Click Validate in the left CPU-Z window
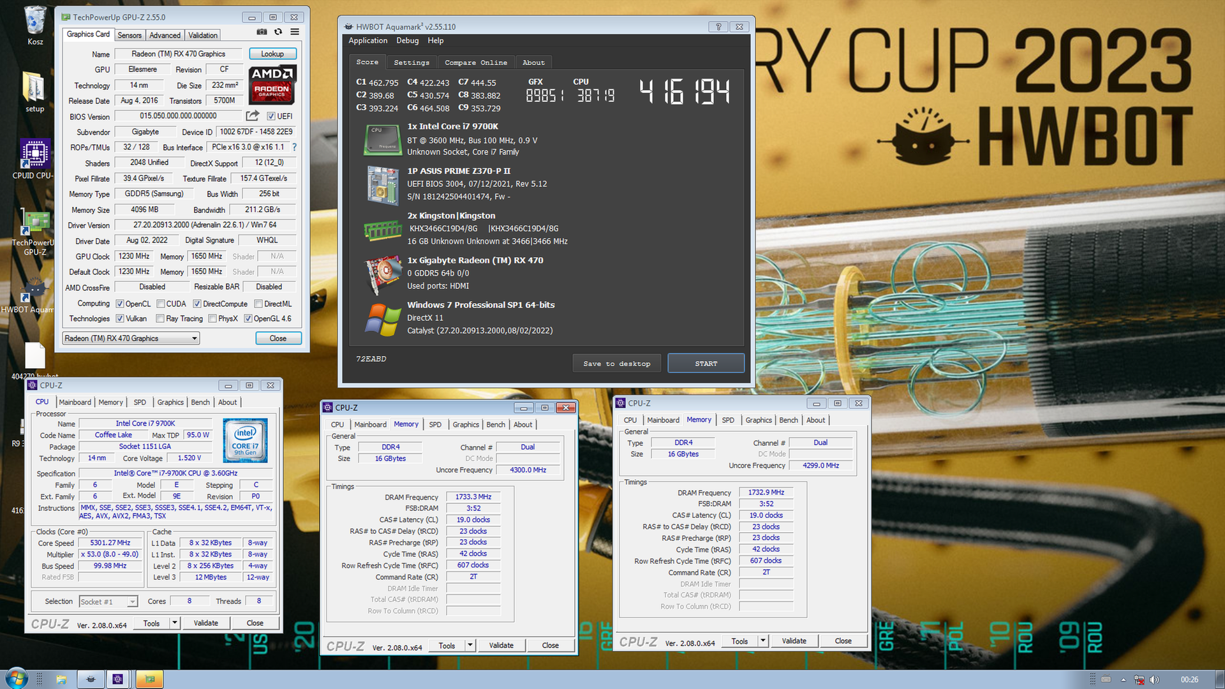Image resolution: width=1225 pixels, height=689 pixels. tap(206, 623)
